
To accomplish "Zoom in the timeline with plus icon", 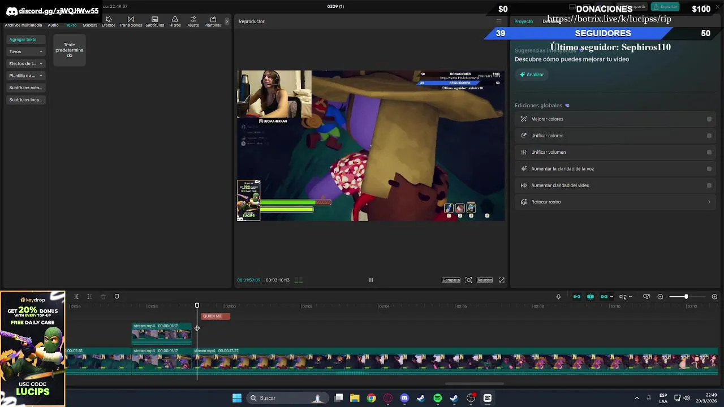I will click(x=714, y=297).
